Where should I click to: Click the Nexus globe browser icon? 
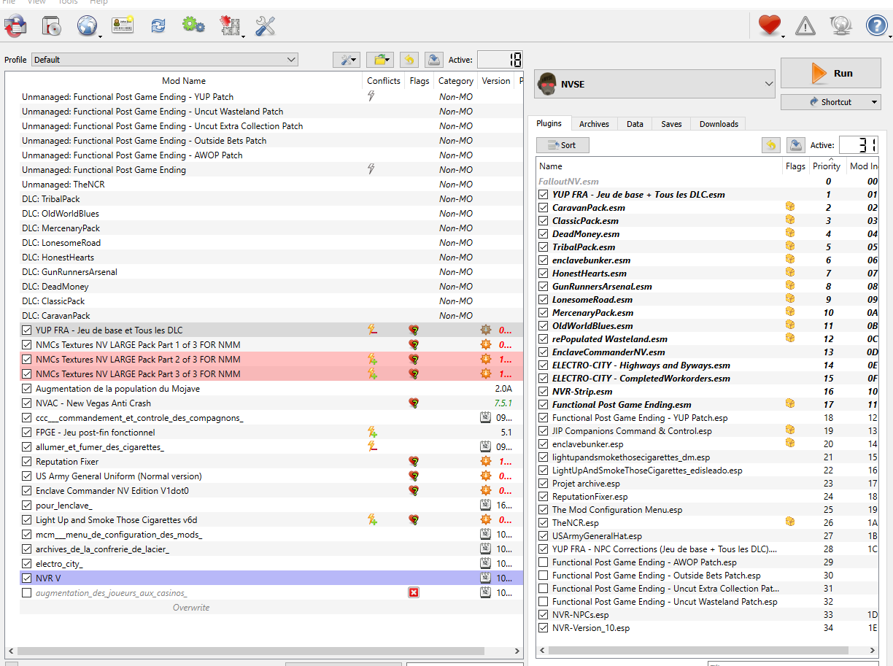[87, 27]
